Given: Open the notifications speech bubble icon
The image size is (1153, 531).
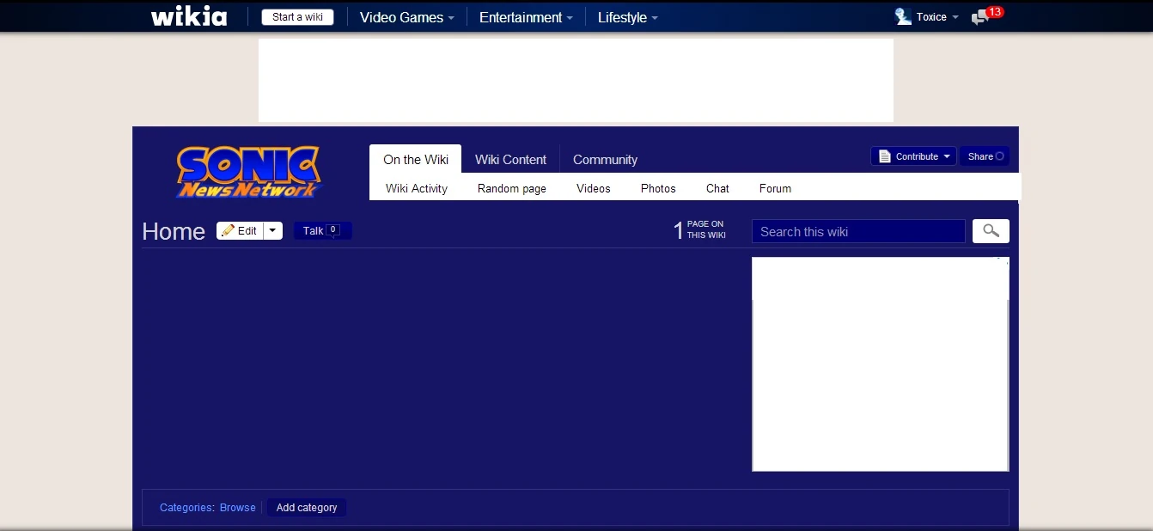Looking at the screenshot, I should 979,17.
